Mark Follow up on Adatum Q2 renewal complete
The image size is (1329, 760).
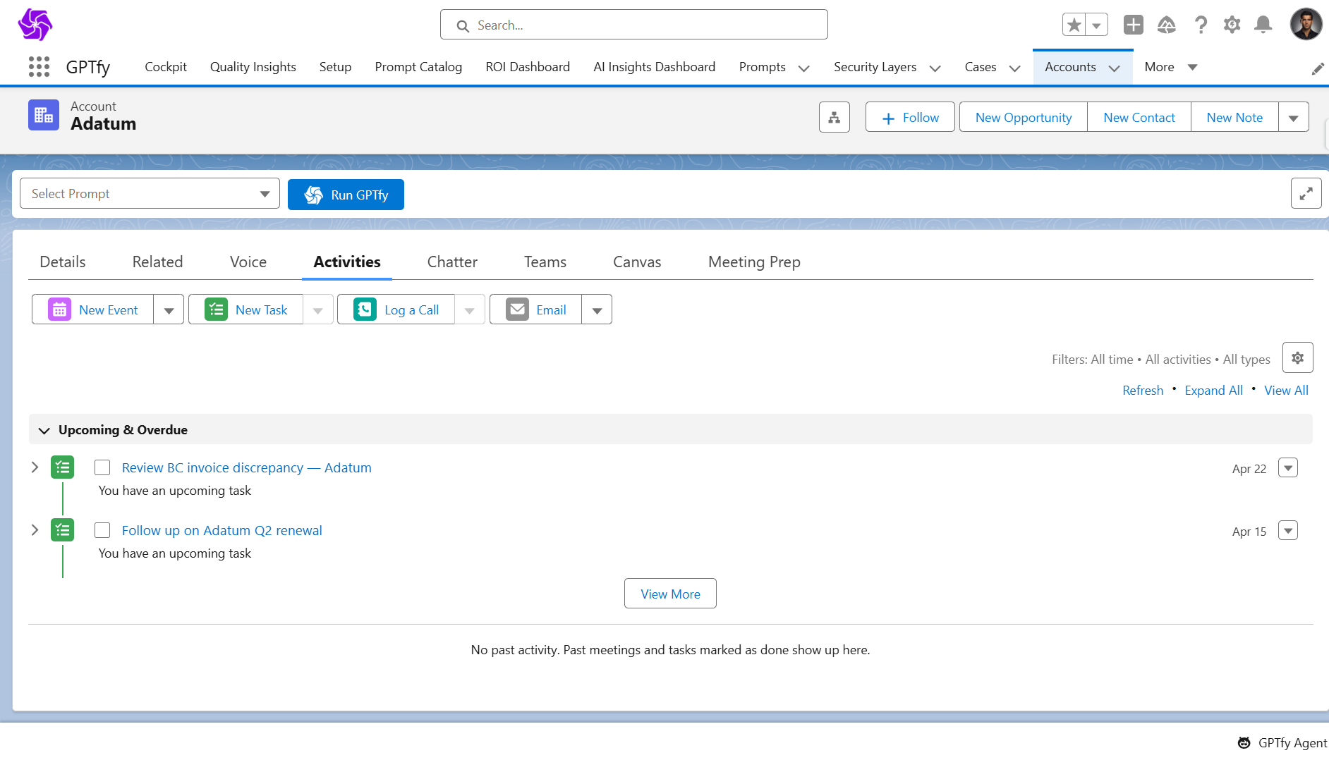(102, 530)
